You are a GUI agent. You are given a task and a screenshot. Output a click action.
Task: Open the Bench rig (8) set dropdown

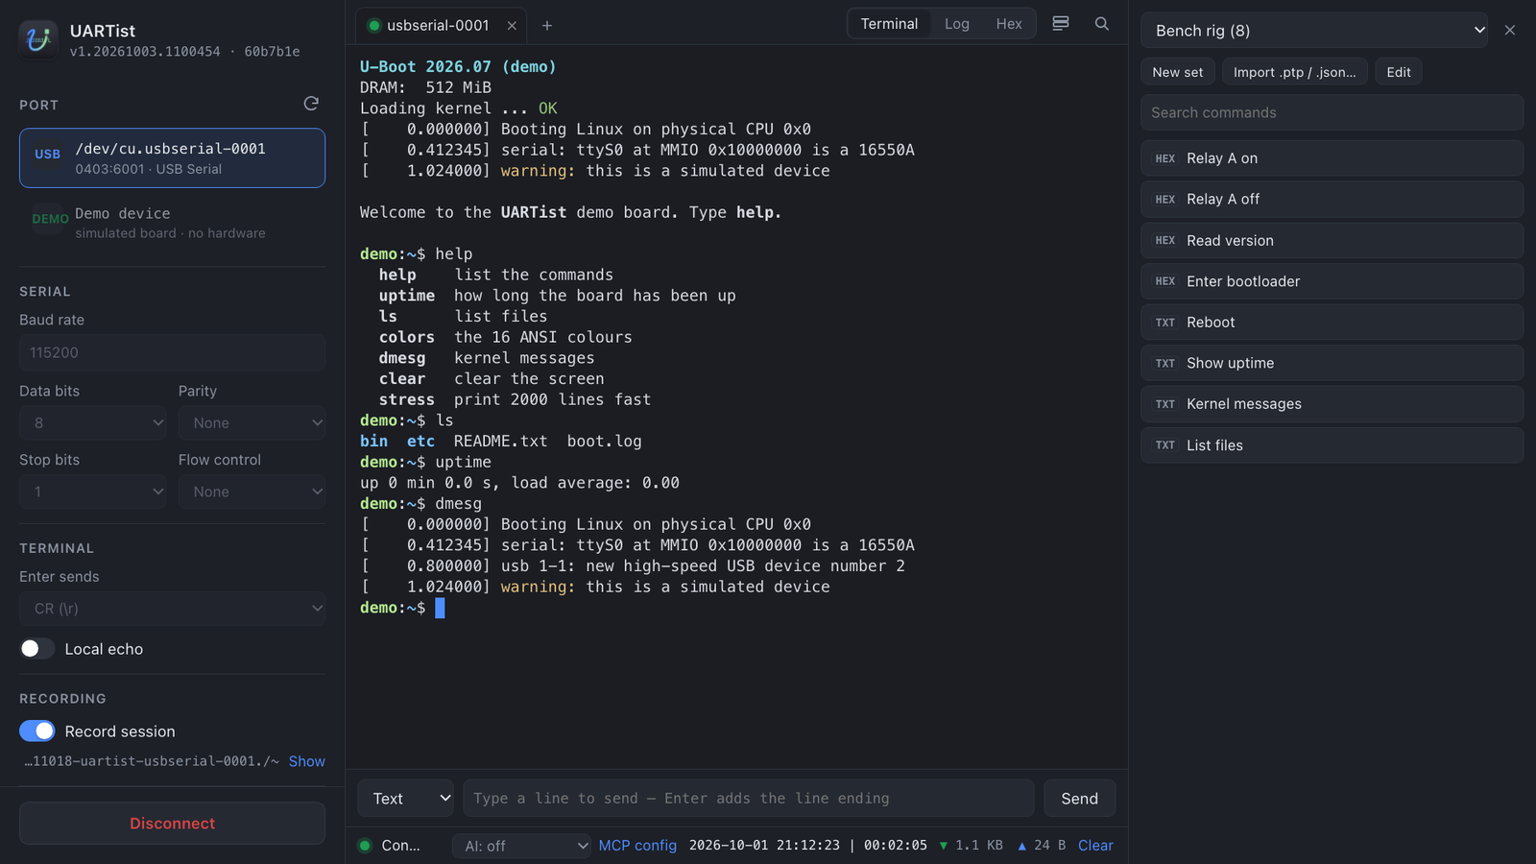coord(1314,31)
